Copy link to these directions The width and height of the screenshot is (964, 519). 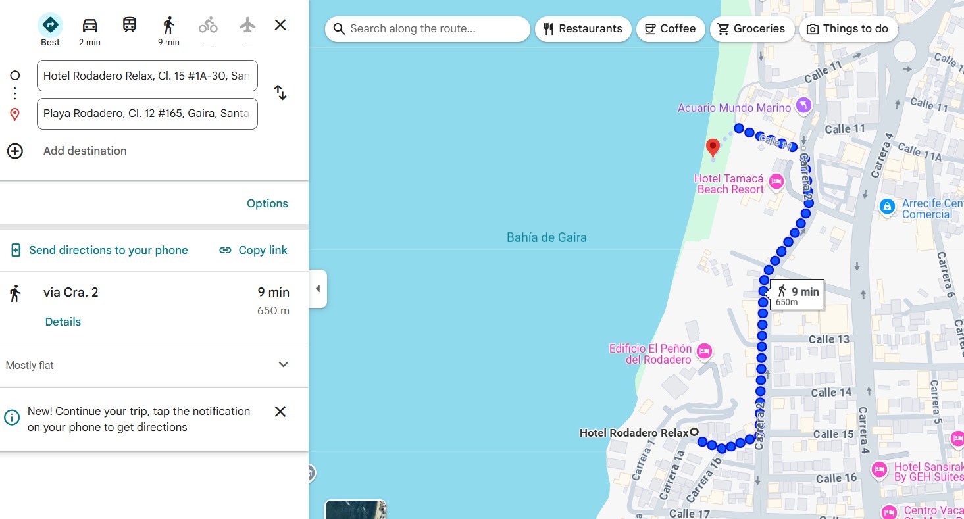tap(253, 250)
